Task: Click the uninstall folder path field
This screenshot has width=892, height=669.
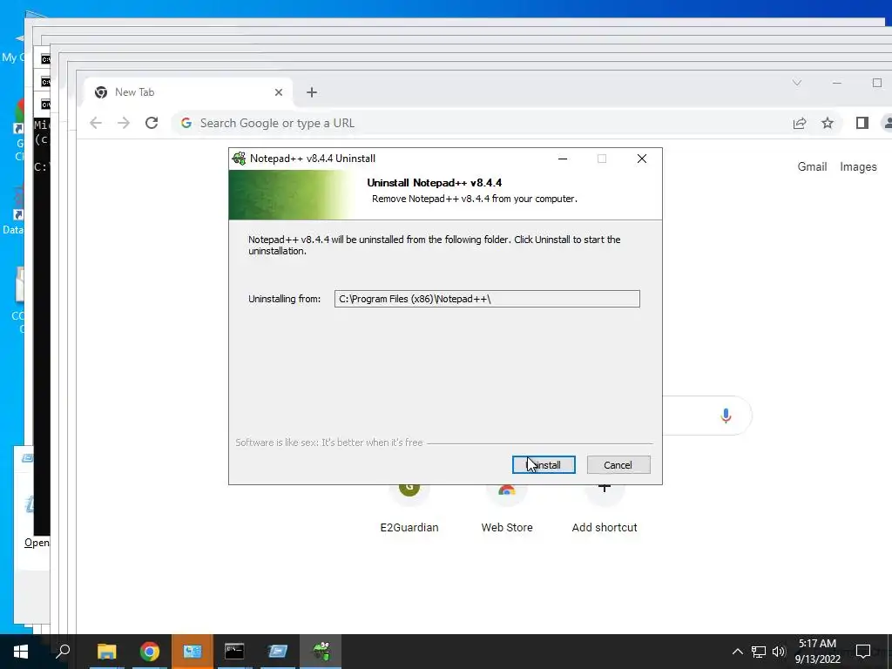Action: [487, 299]
